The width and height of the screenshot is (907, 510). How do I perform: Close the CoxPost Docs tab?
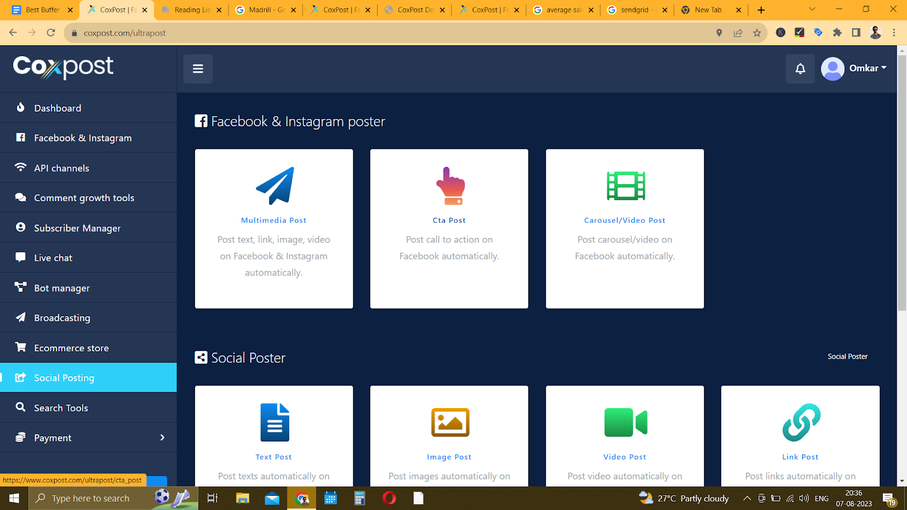click(442, 10)
